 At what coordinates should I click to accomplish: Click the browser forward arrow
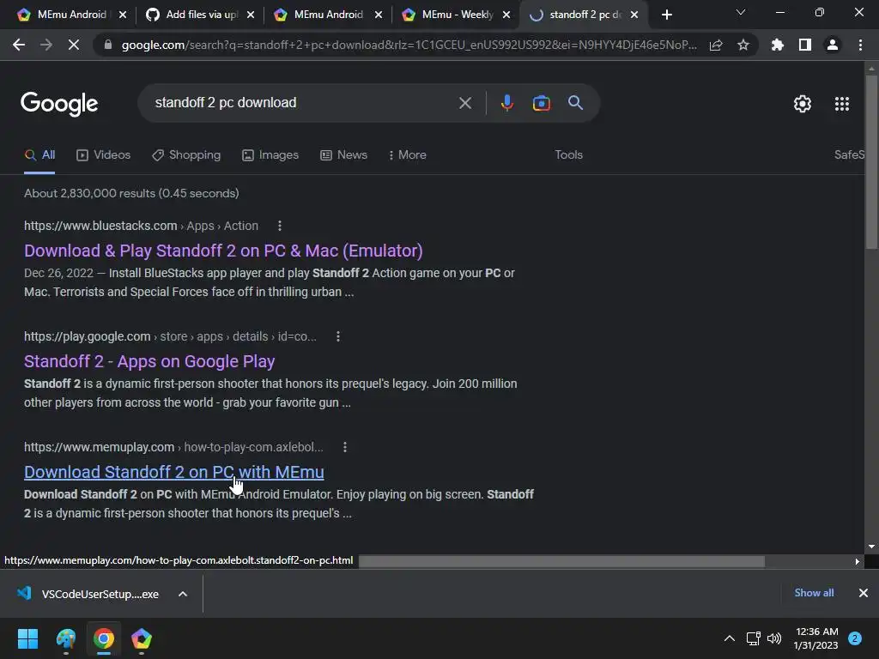(46, 45)
